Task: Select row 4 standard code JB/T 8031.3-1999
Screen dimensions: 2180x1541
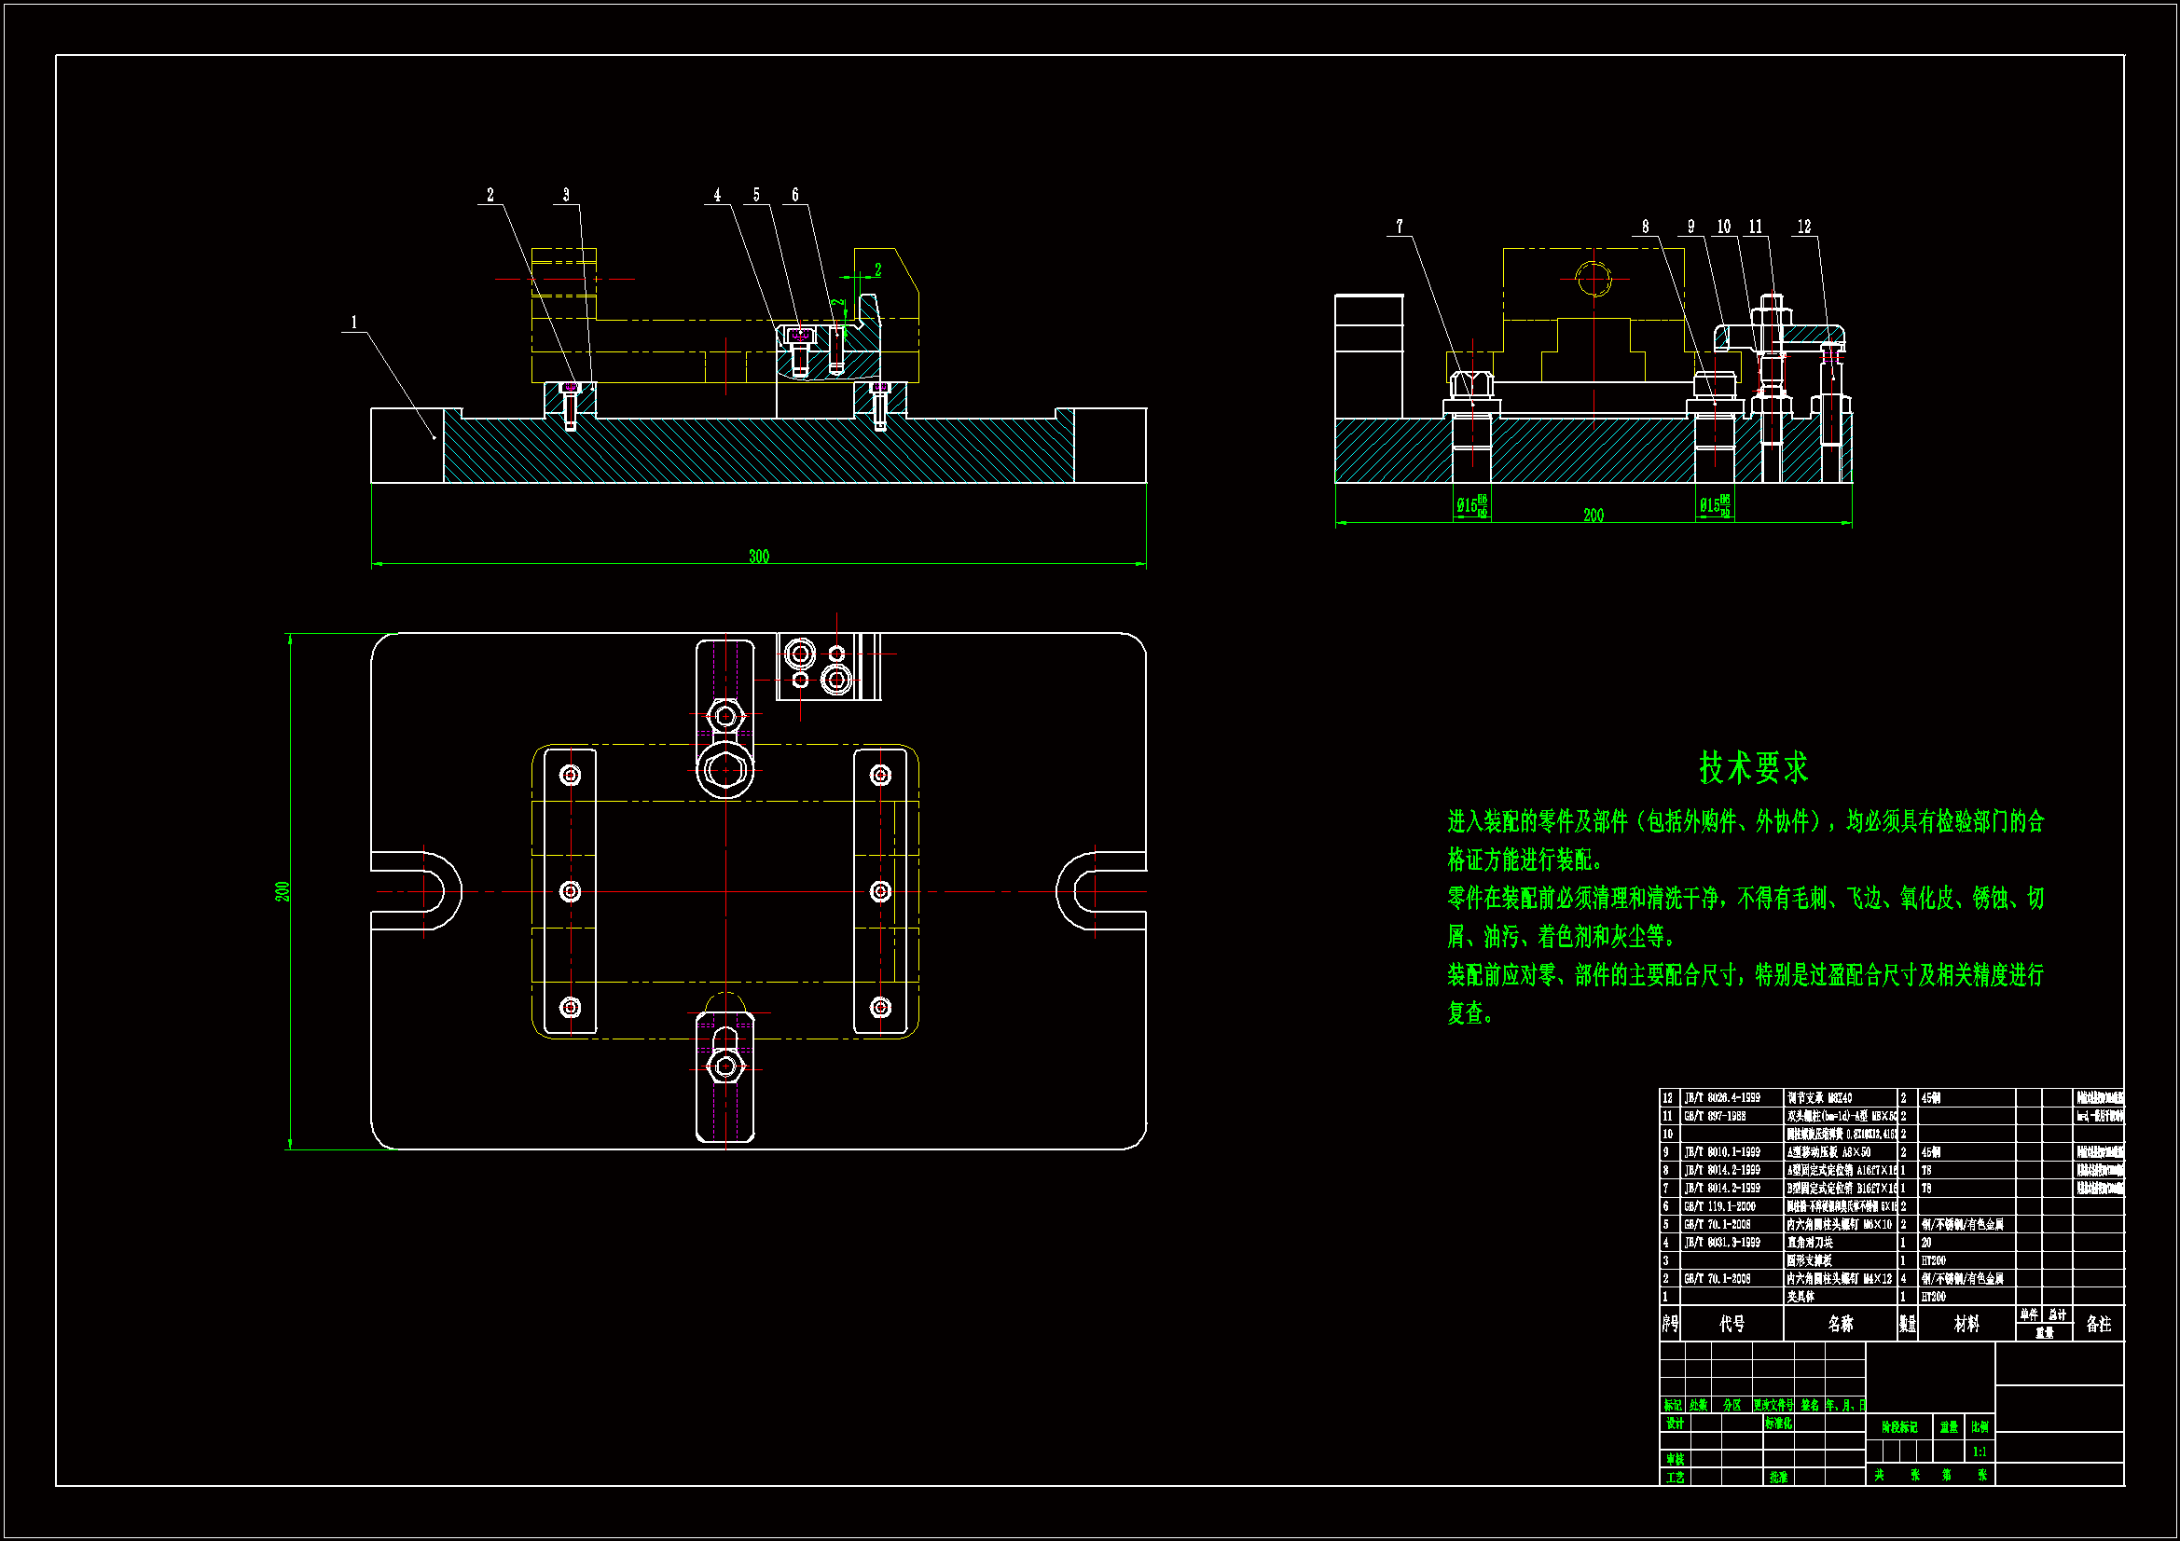Action: (x=1722, y=1243)
